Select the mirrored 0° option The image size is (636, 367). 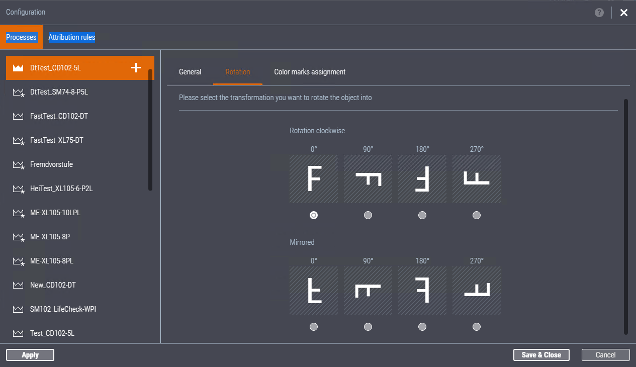click(314, 327)
